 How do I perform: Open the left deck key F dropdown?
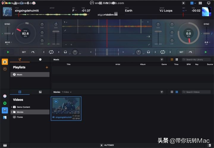pos(74,11)
